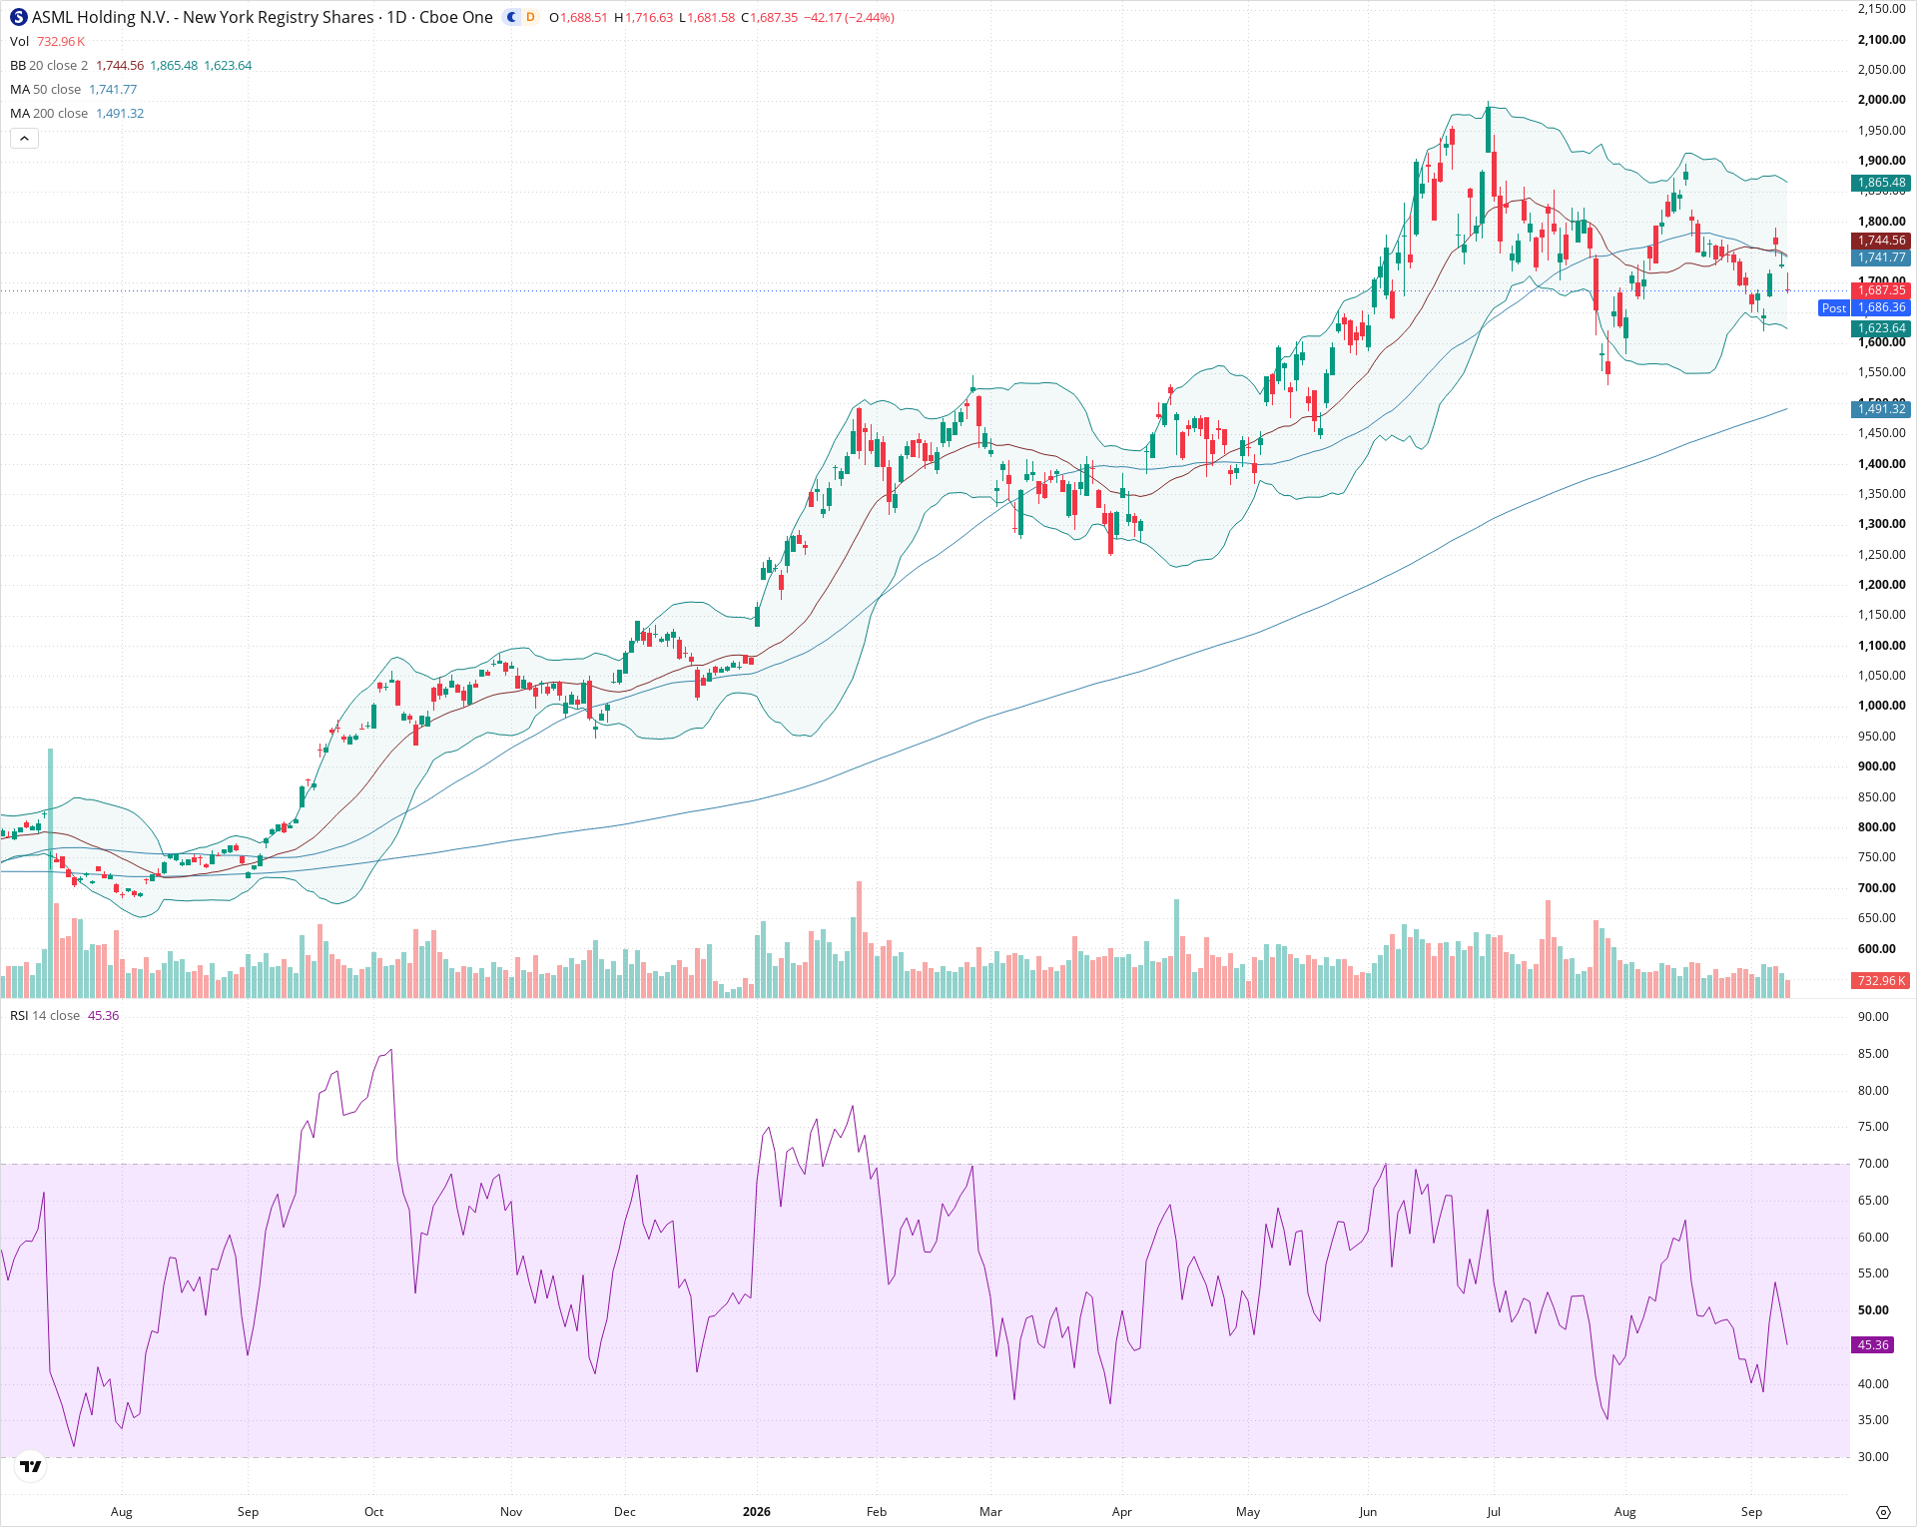Open chart settings gear in the bottom corner
The width and height of the screenshot is (1917, 1527).
tap(1883, 1512)
